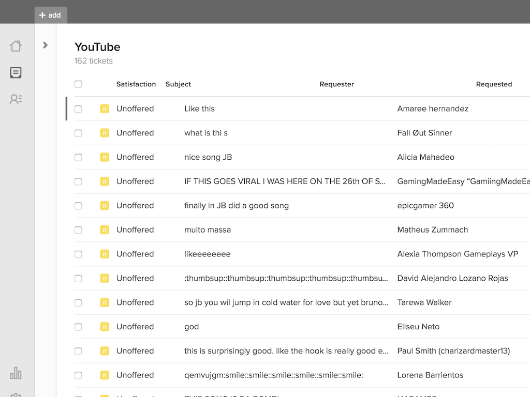Sort by the Requested column header
This screenshot has height=397, width=530.
(x=494, y=84)
